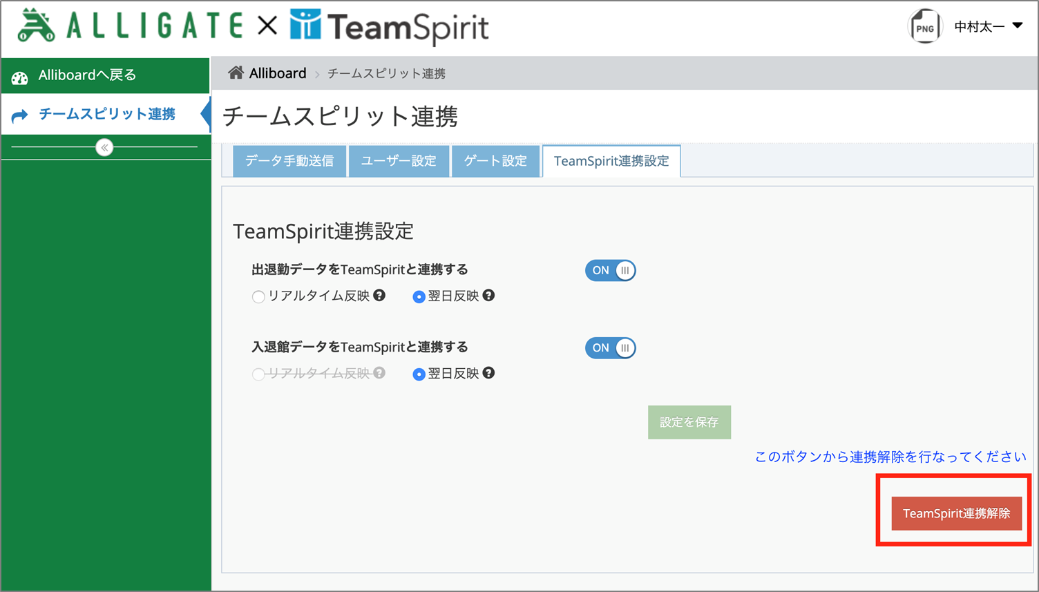1039x592 pixels.
Task: Select チームスピリット連携 sidebar item
Action: coord(105,115)
